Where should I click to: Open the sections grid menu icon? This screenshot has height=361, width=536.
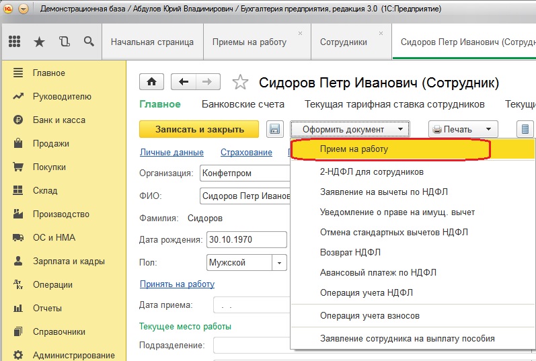coord(14,42)
